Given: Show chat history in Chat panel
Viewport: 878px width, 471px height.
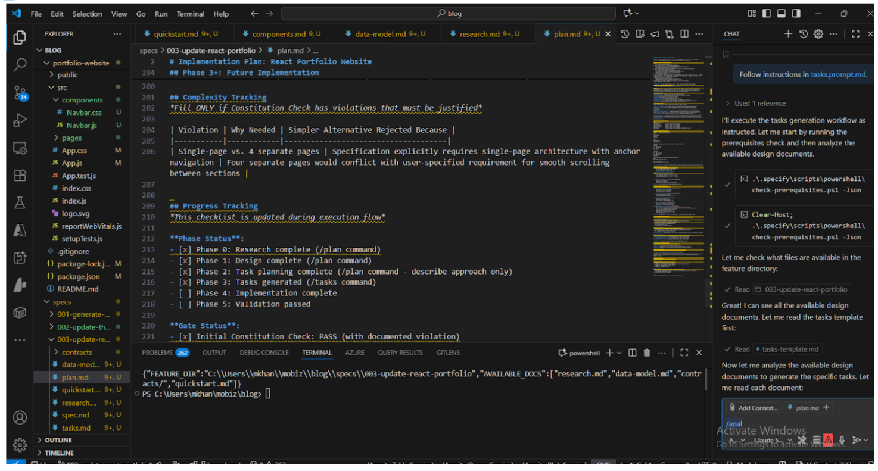Looking at the screenshot, I should [803, 34].
